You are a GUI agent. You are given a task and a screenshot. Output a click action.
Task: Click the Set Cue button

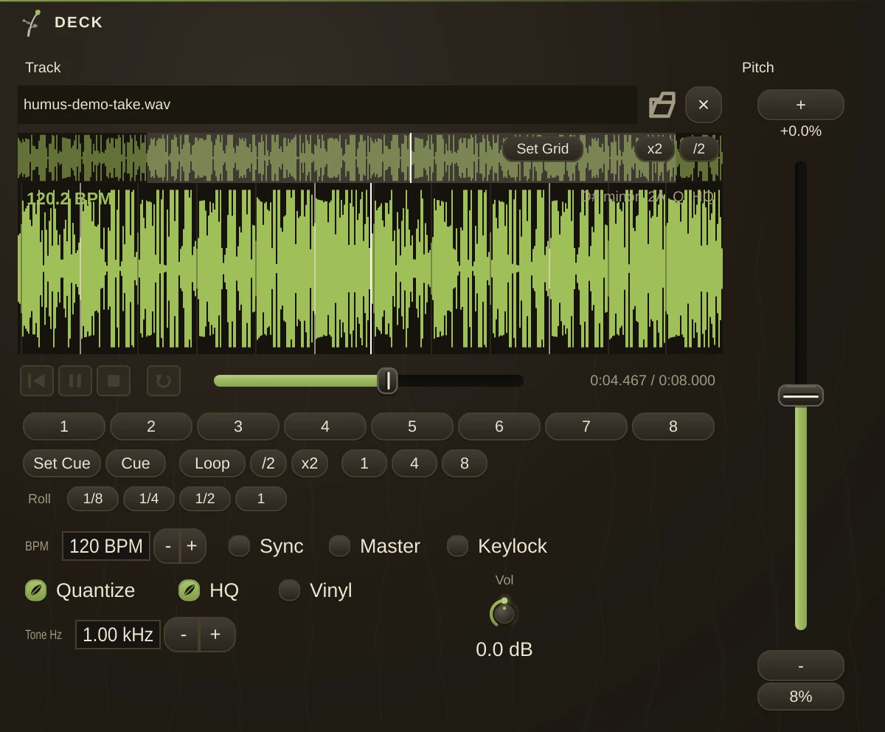62,463
